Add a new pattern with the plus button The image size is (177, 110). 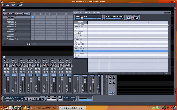[x=15, y=14]
